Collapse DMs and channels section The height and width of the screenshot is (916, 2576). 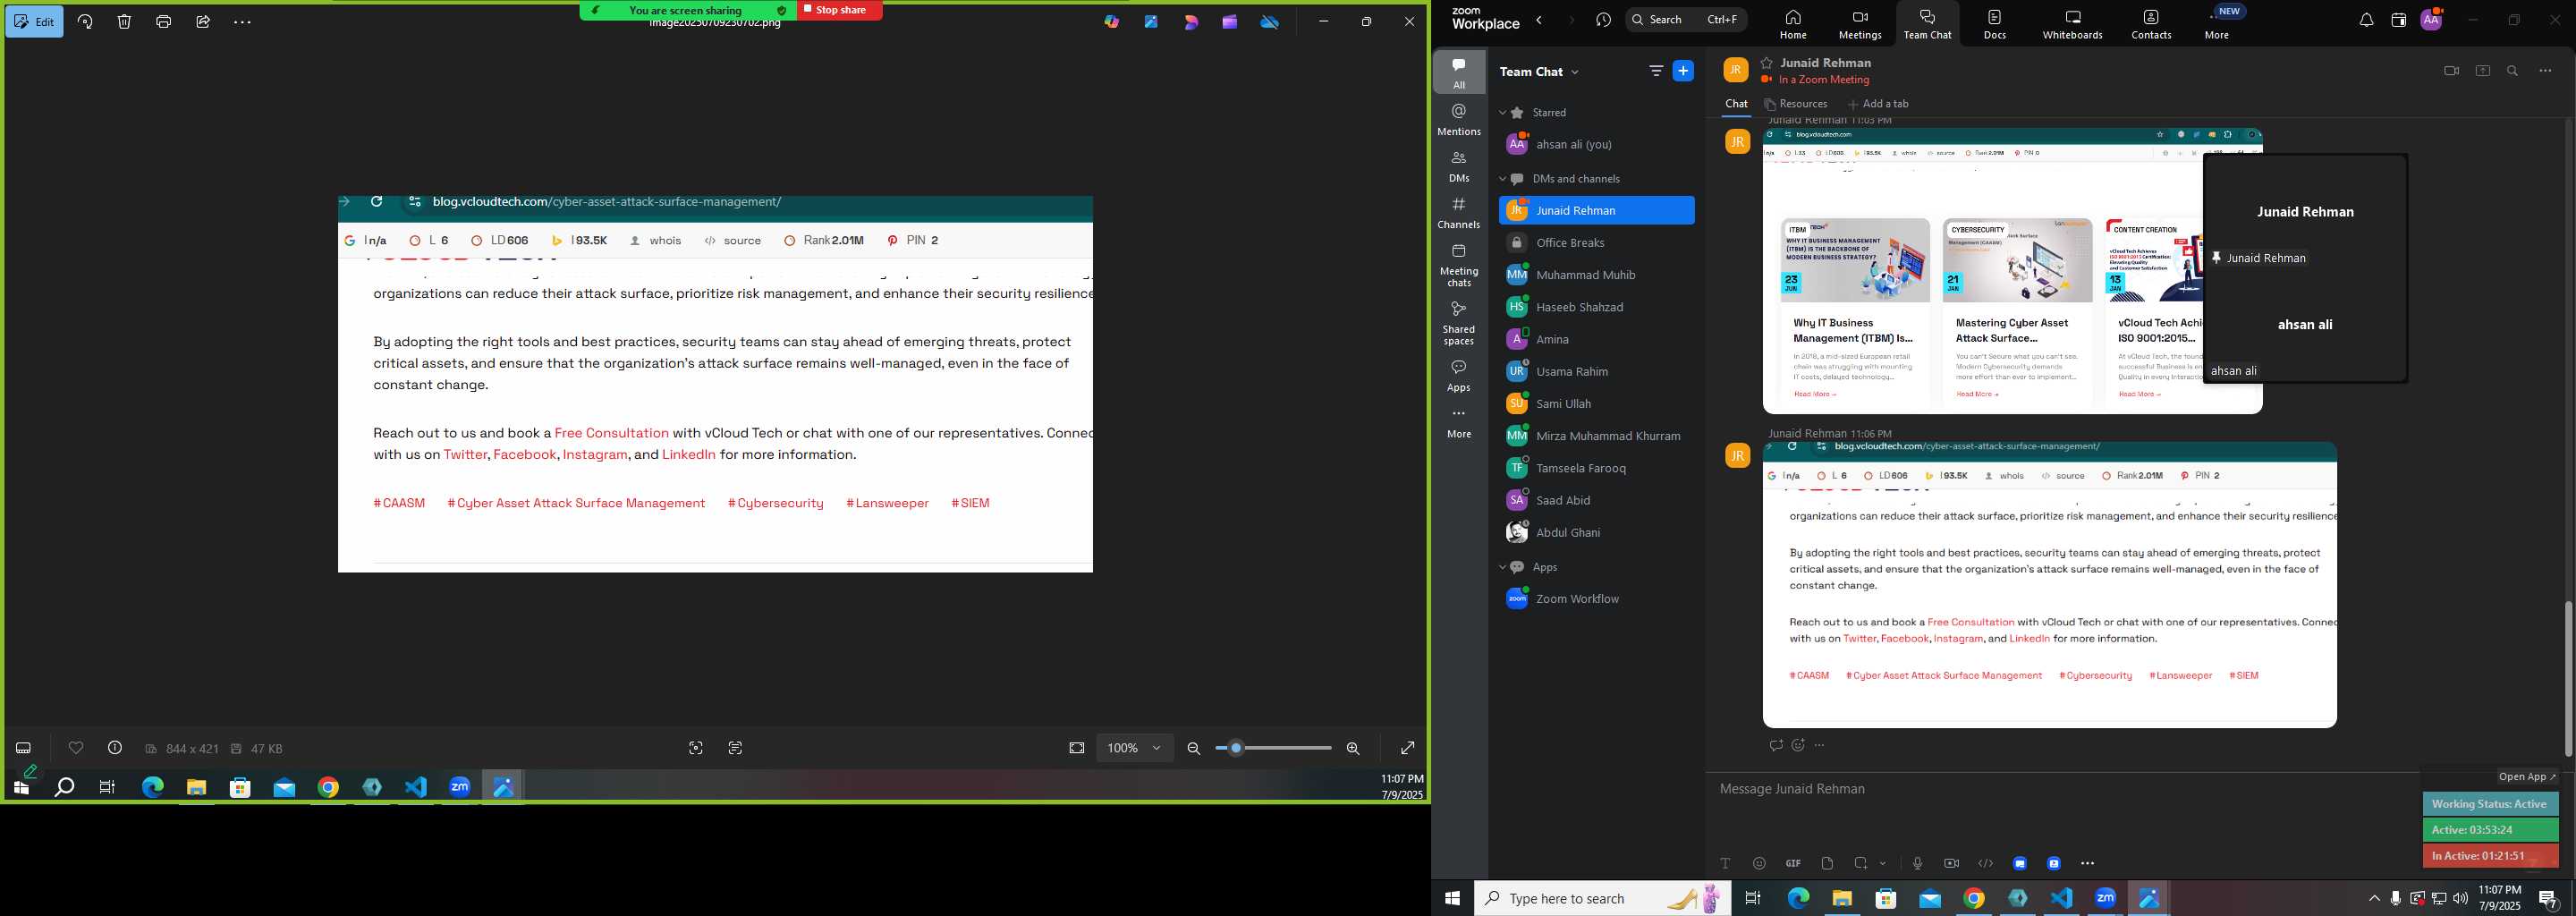pos(1502,179)
